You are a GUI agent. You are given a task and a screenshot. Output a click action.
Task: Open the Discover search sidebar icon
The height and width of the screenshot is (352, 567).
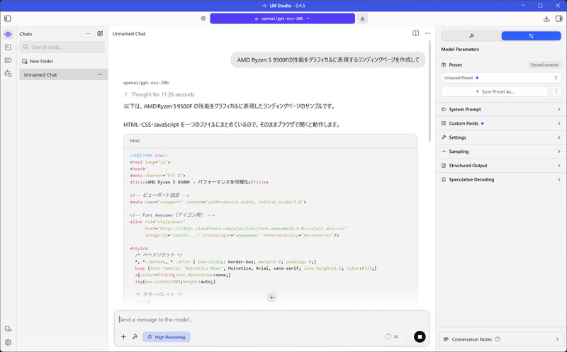8,74
